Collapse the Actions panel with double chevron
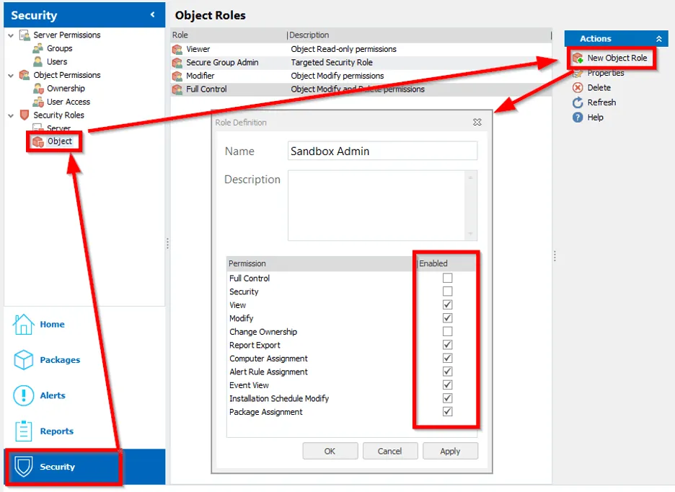Screen dimensions: 675x492 point(658,39)
